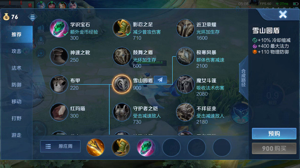Select the 神速之靴 boots item
The width and height of the screenshot is (300, 168).
[59, 56]
